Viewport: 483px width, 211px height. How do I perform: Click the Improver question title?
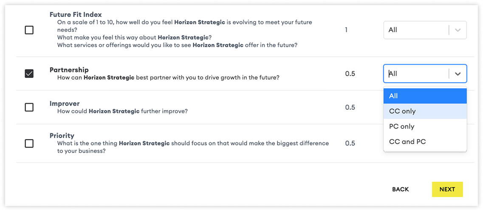coord(65,103)
